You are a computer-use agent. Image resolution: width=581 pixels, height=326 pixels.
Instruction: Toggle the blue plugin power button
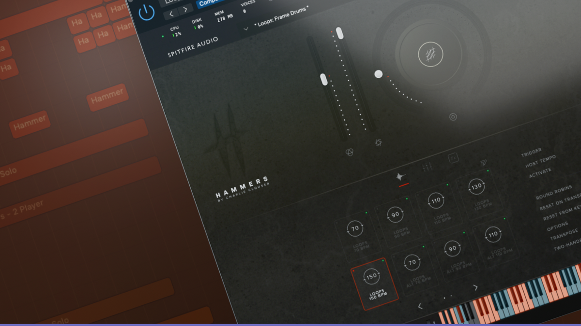[x=146, y=12]
